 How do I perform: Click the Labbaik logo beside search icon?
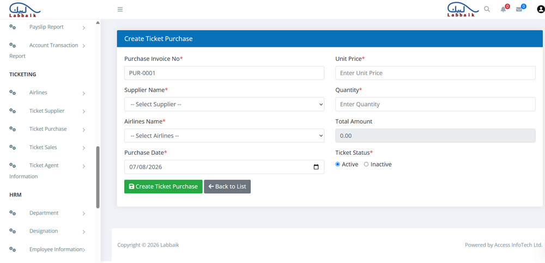click(463, 9)
